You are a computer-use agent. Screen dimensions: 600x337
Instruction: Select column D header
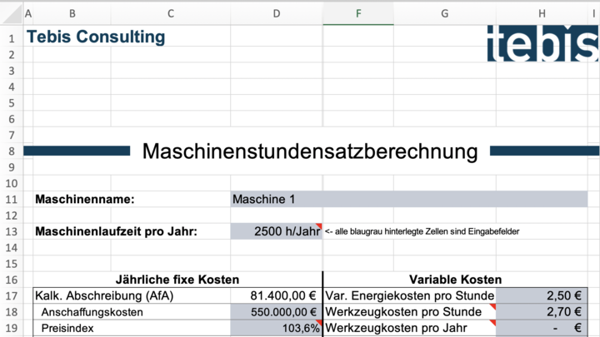coord(276,14)
